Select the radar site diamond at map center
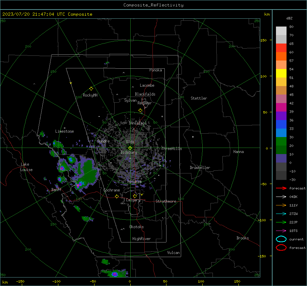The width and height of the screenshot is (307, 286). pos(130,148)
